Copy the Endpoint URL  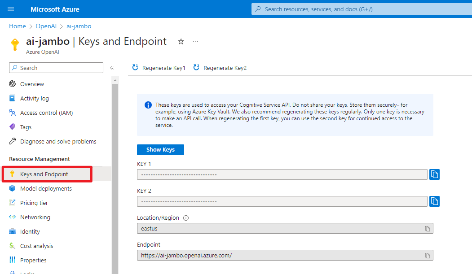[427, 255]
